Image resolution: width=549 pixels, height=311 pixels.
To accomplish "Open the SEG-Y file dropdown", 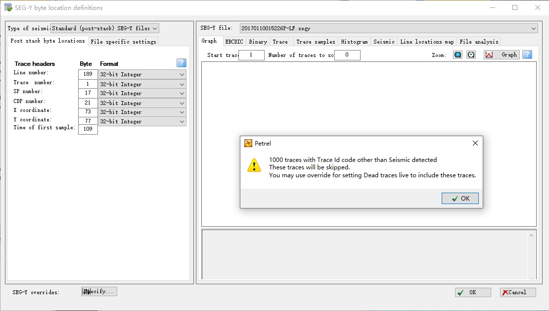I will pyautogui.click(x=388, y=28).
